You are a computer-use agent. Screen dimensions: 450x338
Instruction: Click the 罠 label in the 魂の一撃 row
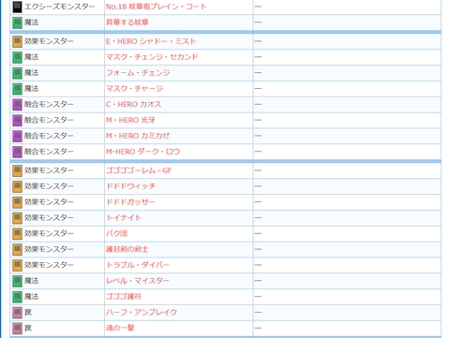pyautogui.click(x=28, y=328)
